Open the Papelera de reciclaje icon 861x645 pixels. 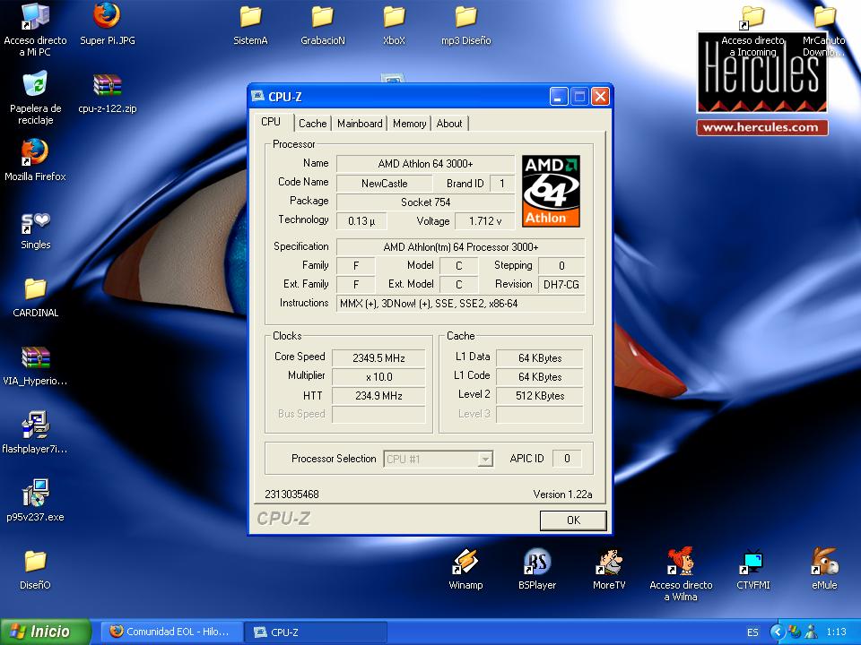point(34,87)
